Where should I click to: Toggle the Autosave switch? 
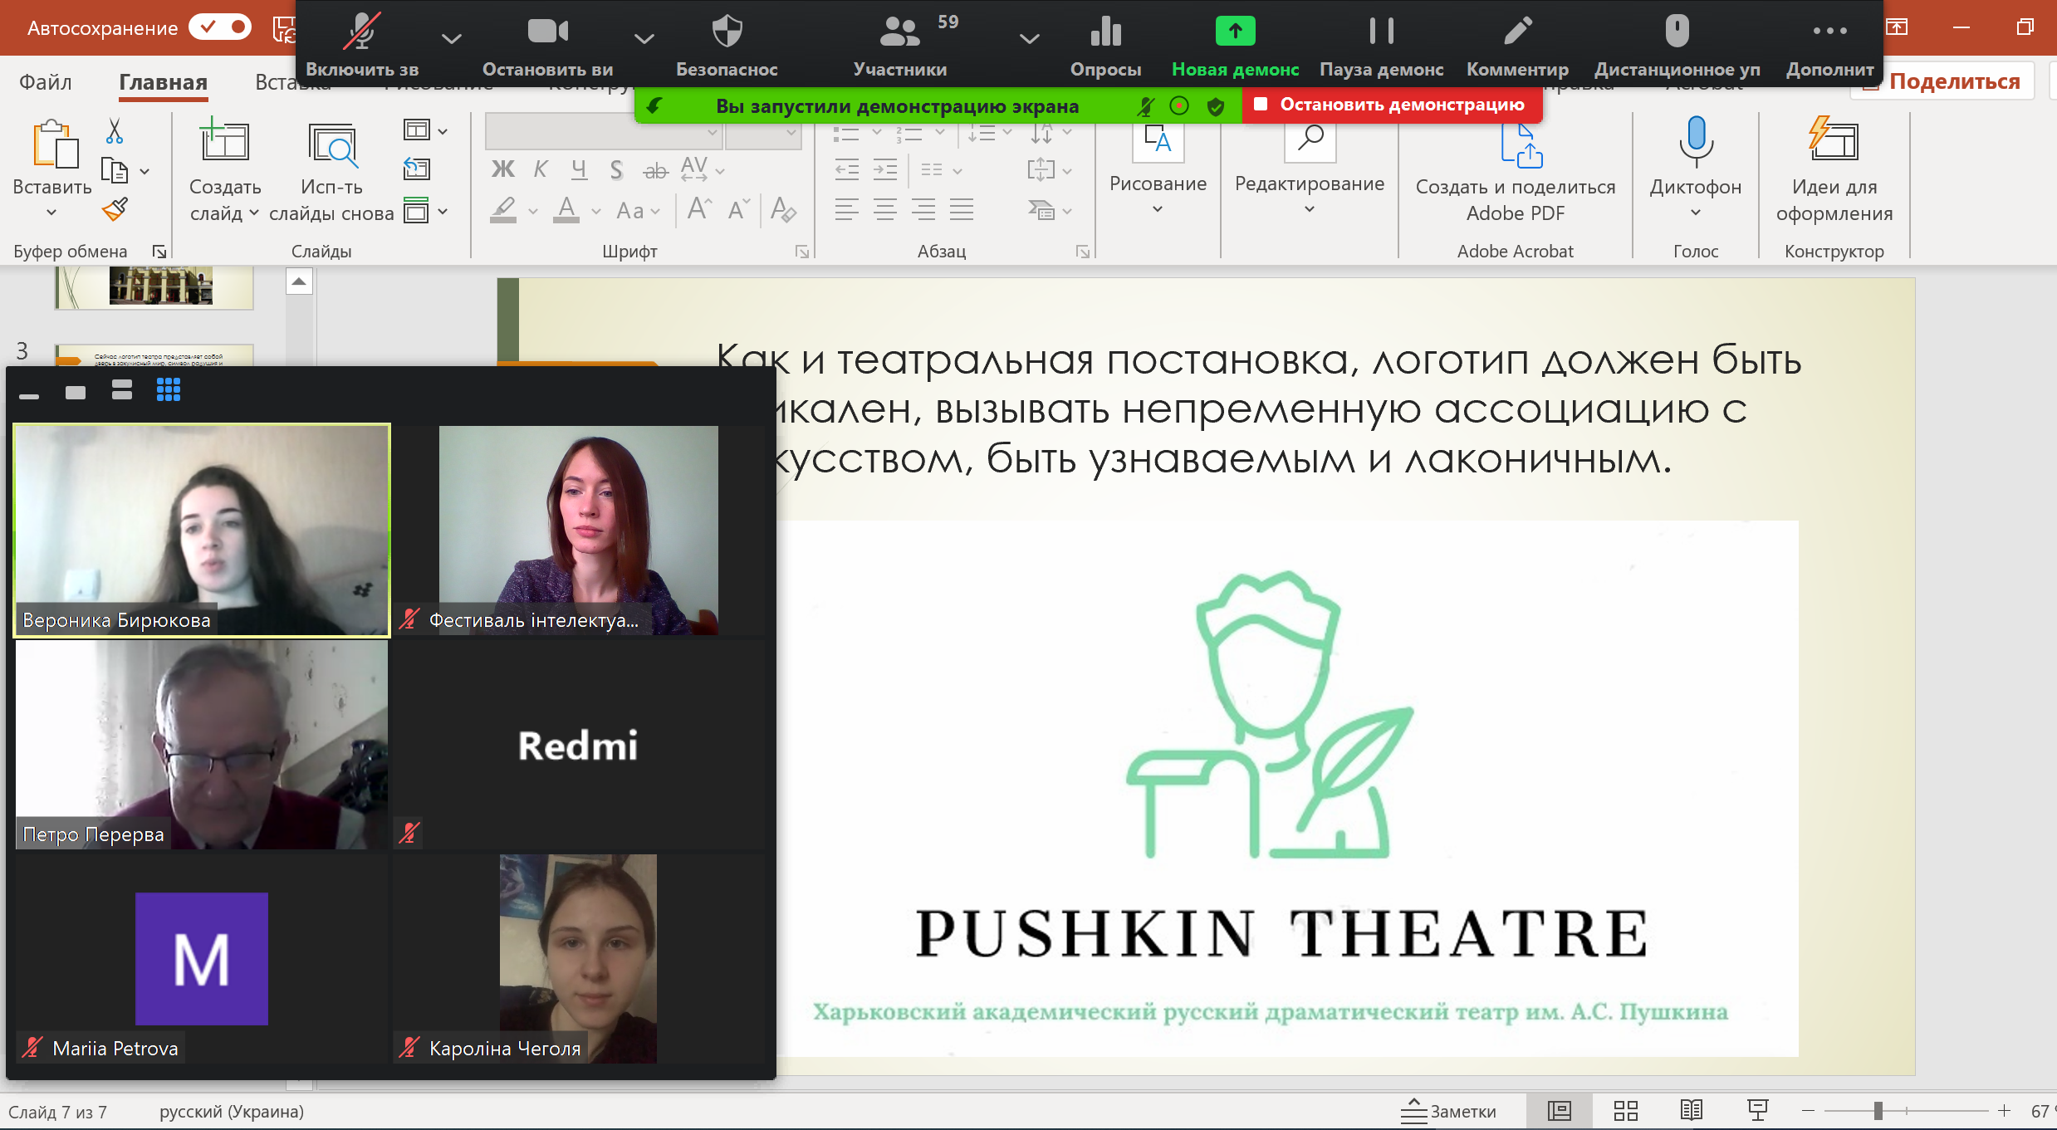[x=220, y=27]
